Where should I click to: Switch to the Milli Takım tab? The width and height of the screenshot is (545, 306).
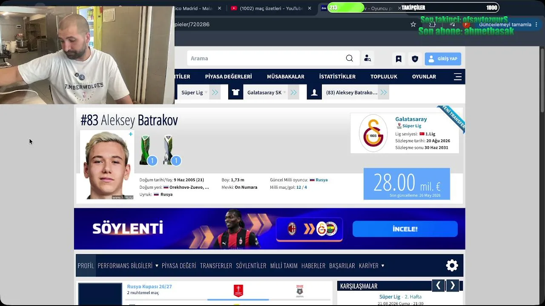coord(284,266)
